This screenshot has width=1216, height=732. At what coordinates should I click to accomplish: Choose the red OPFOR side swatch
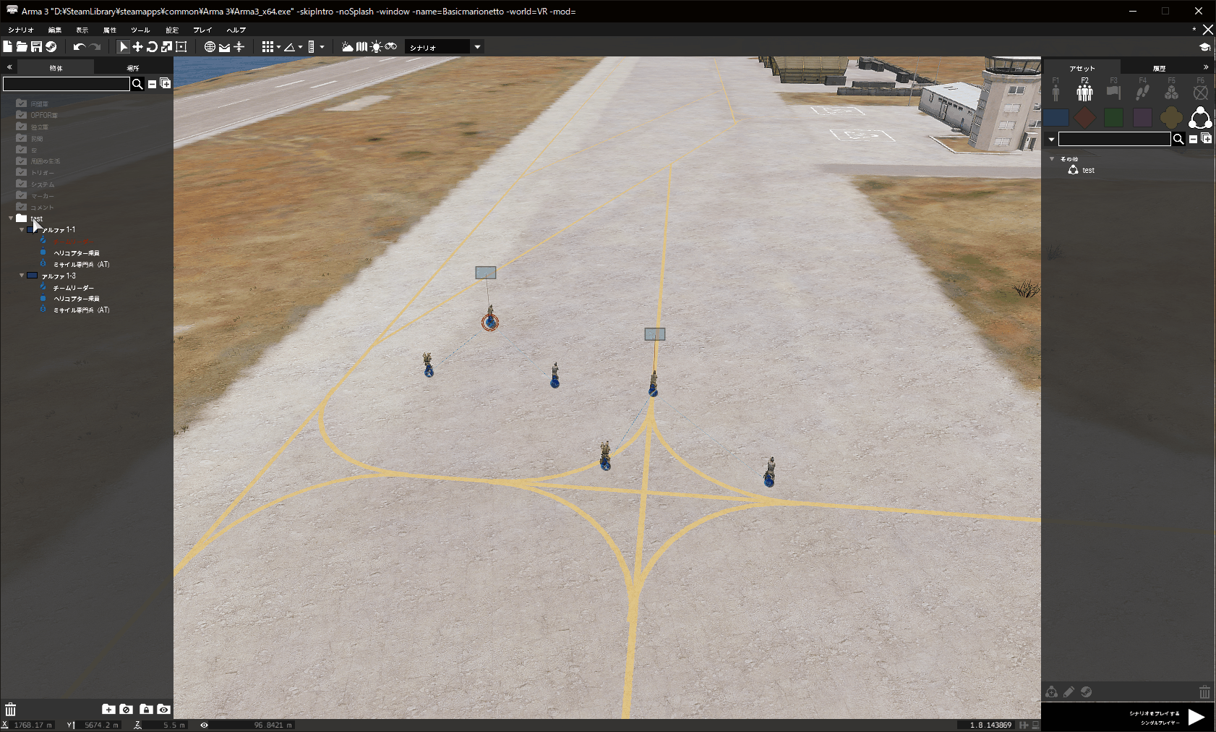click(1084, 117)
